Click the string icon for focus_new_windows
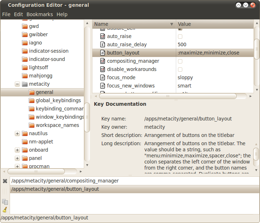 click(103, 86)
